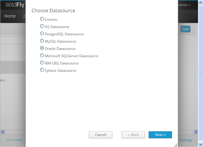The image size is (203, 147).
Task: Choose Microsoft SQLServer Datasource
Action: click(42, 55)
